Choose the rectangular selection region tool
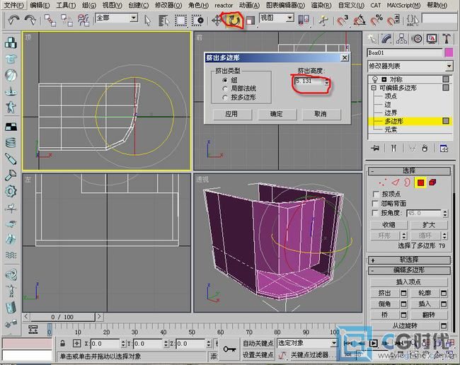This screenshot has width=460, height=365. click(x=180, y=21)
